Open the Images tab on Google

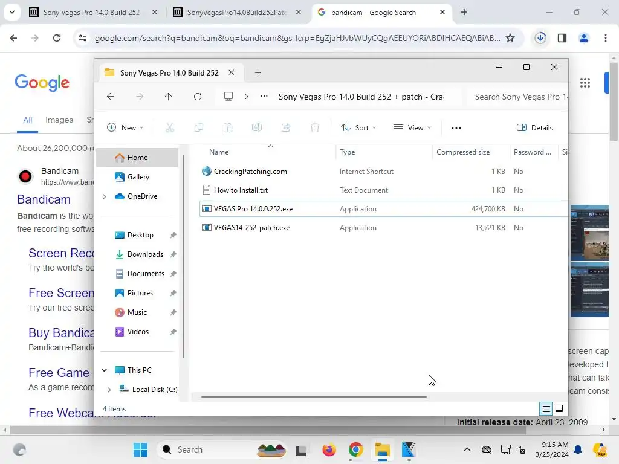tap(59, 120)
